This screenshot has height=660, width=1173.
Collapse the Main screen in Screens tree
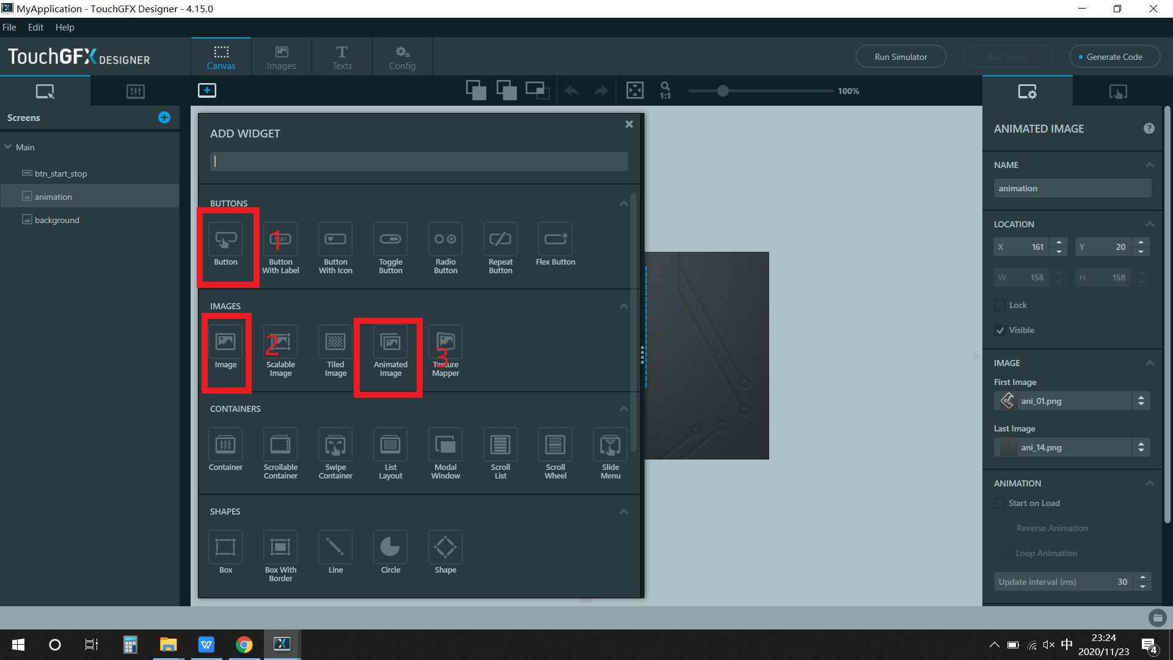(x=8, y=147)
